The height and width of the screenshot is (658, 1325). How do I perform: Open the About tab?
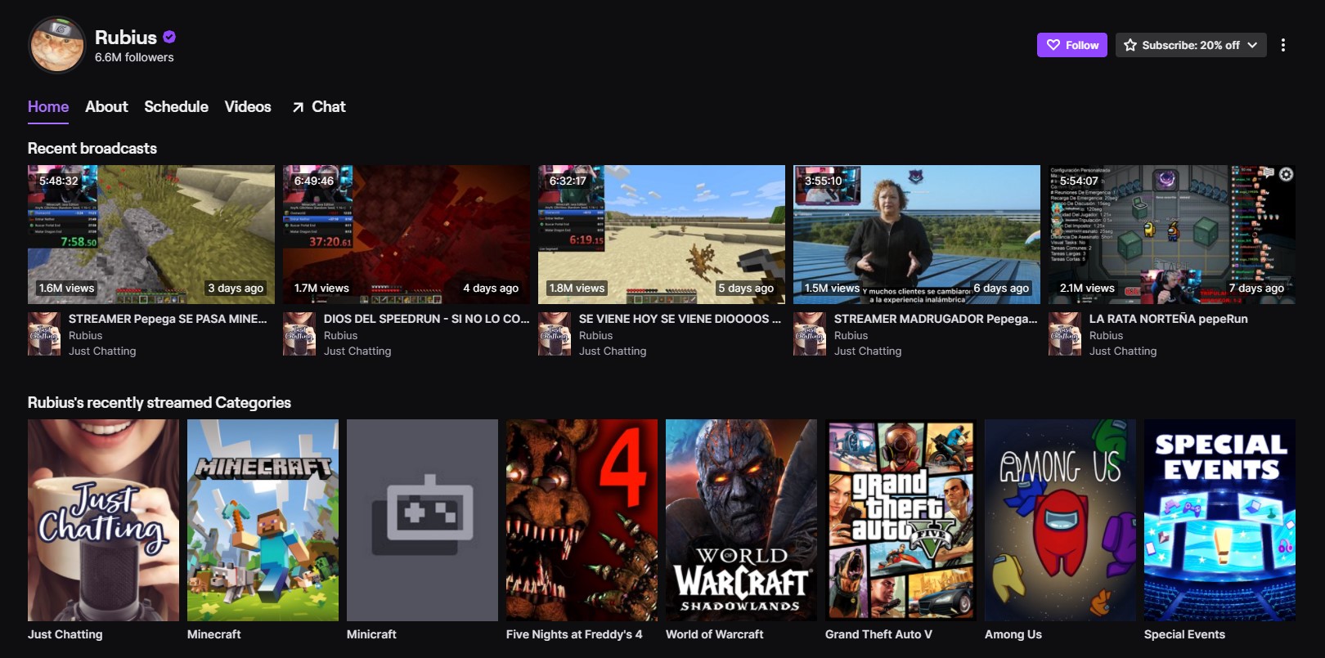coord(106,107)
